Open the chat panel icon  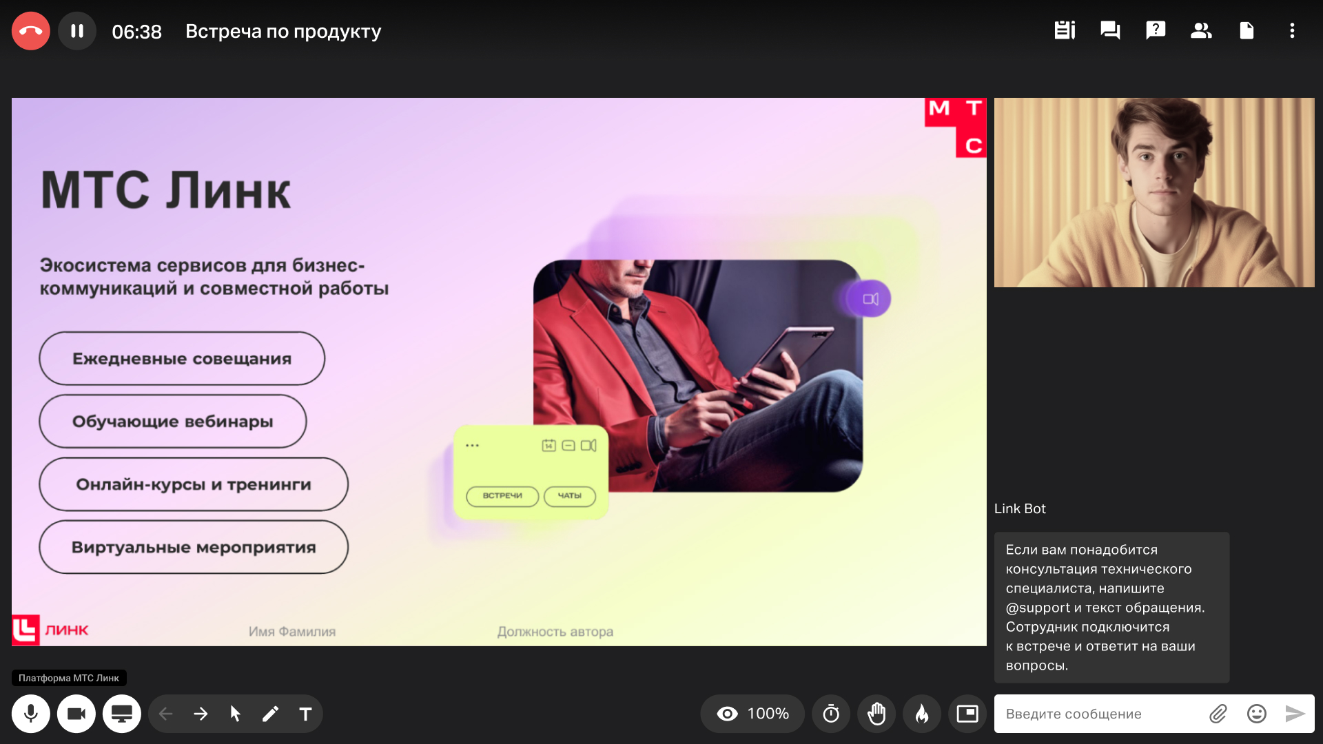tap(1110, 30)
